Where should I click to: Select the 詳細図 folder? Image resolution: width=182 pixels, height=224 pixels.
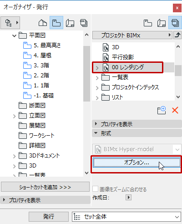point(32,146)
